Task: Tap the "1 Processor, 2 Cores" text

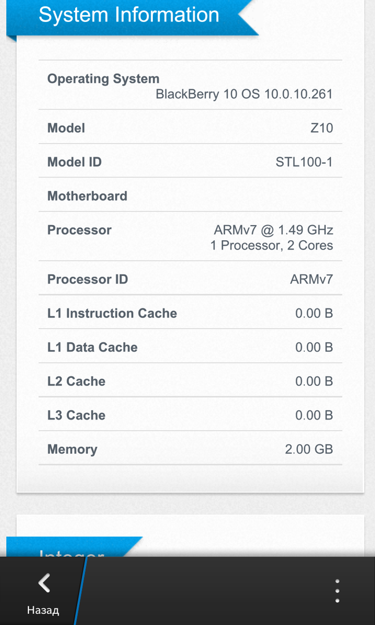Action: coord(271,245)
